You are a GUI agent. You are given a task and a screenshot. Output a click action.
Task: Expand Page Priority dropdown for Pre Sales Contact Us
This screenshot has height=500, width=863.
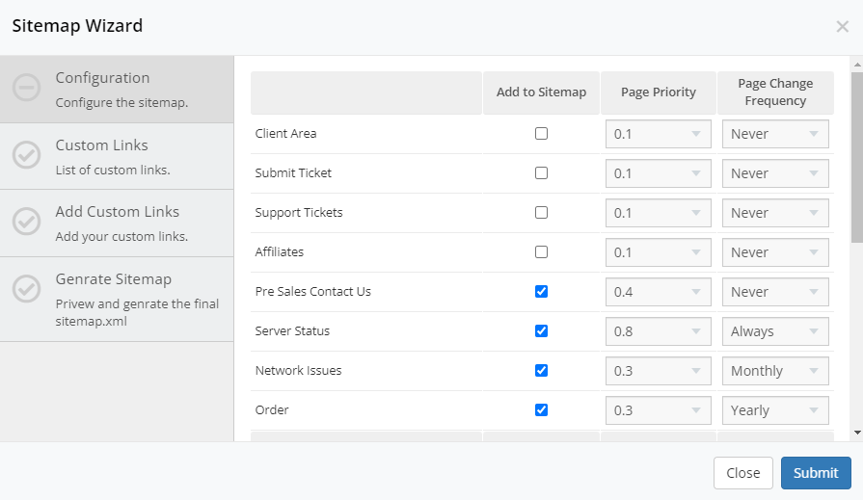(x=658, y=292)
